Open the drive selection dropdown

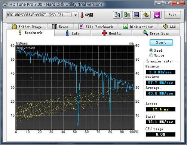click(76, 15)
